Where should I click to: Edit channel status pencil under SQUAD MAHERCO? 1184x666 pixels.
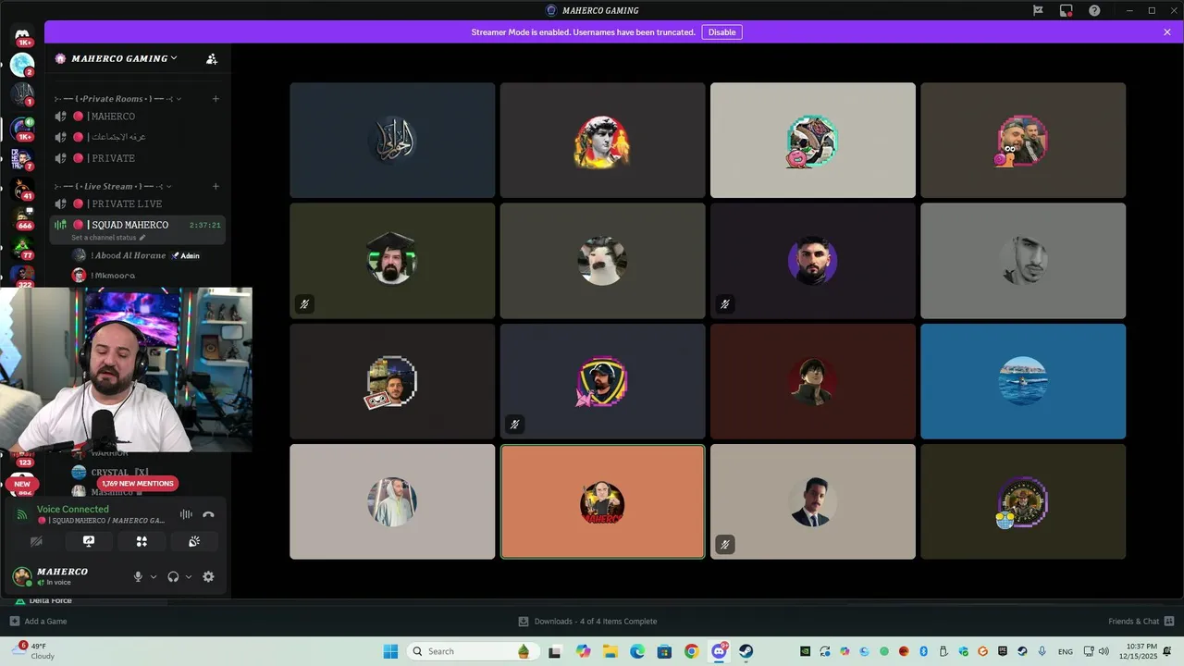coord(142,238)
